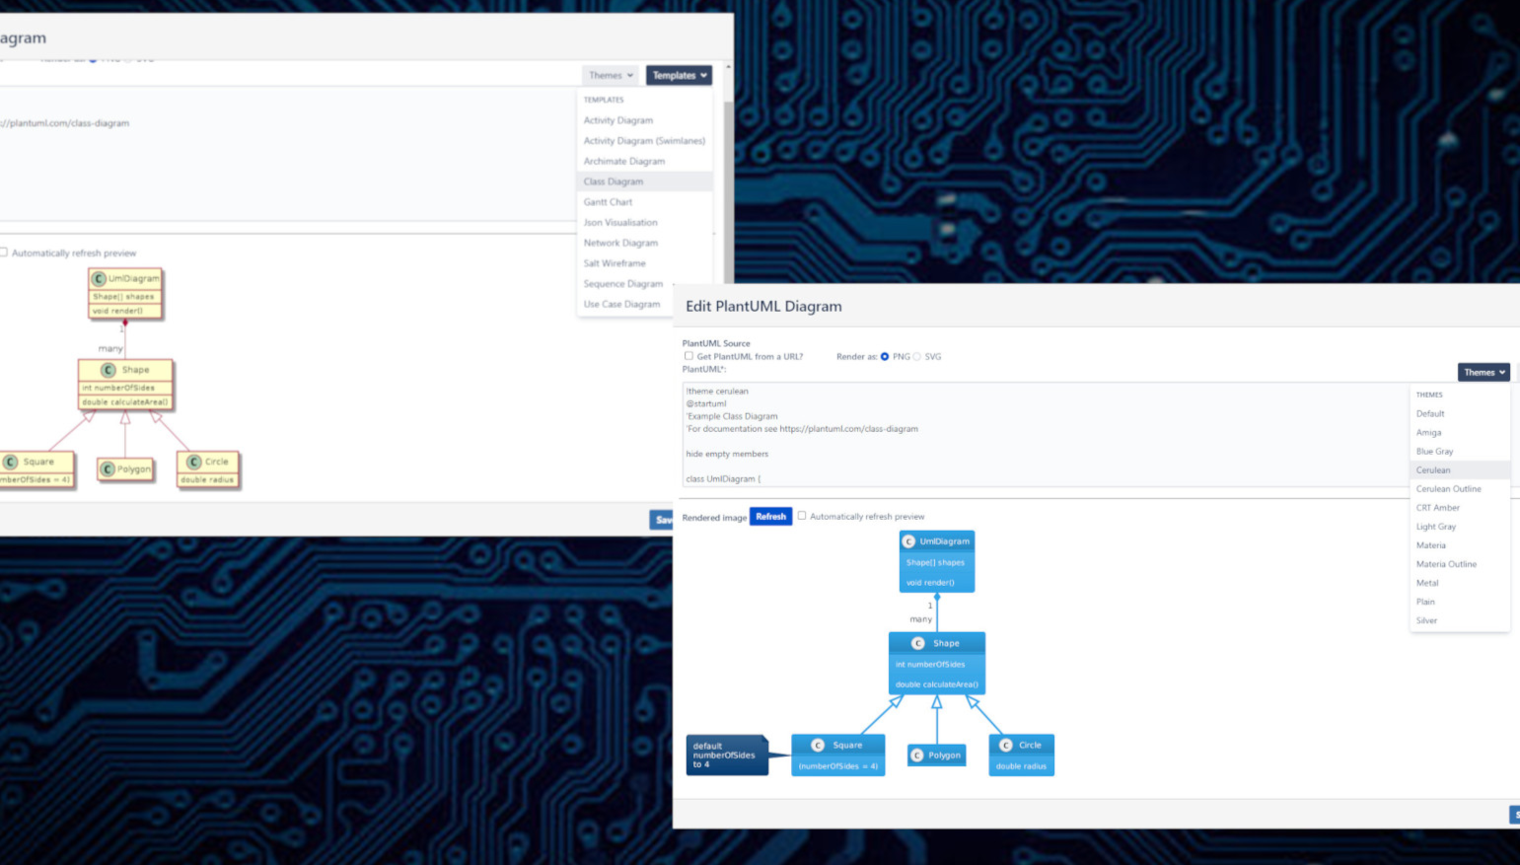Viewport: 1520px width, 865px height.
Task: Click the blue Shape class circle icon
Action: [917, 643]
